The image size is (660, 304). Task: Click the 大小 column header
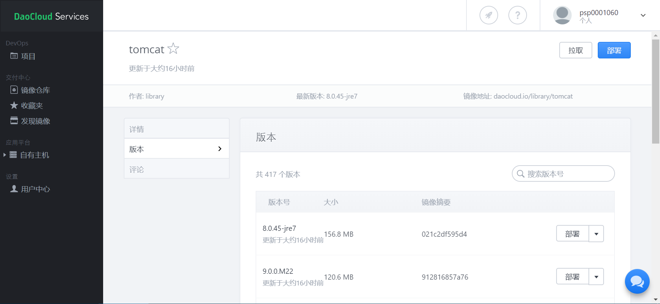(x=331, y=202)
